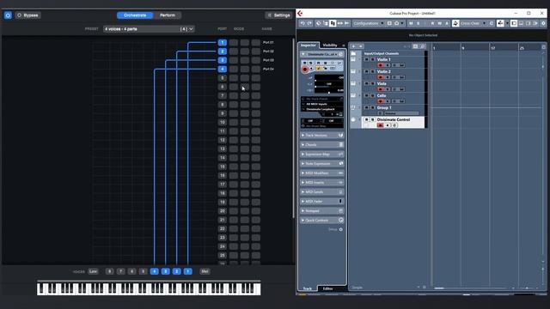Click Redo icon in Cubase toolbar

click(309, 23)
